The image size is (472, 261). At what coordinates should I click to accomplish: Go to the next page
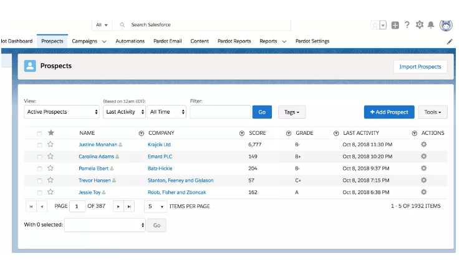(118, 207)
